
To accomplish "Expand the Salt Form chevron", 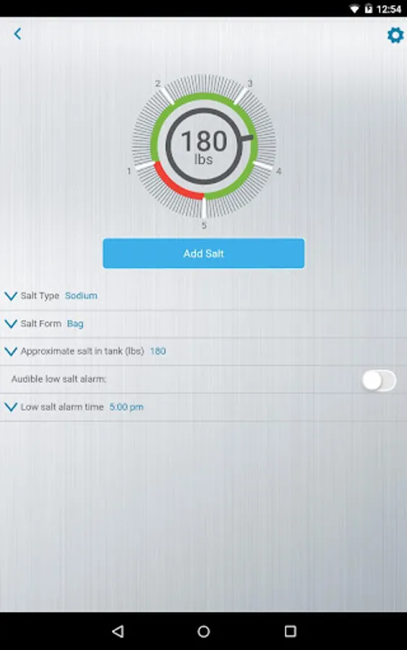I will (10, 324).
